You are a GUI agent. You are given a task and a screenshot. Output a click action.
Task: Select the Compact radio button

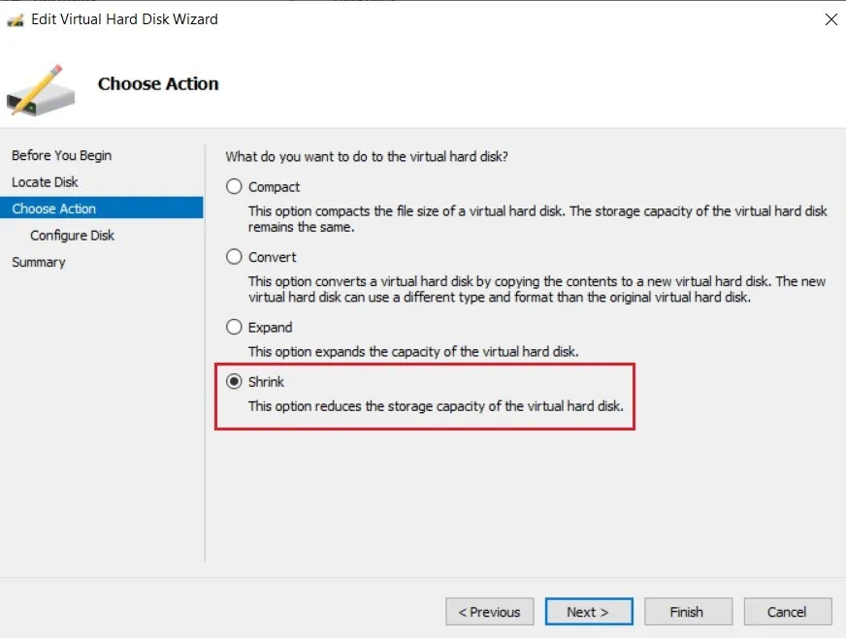tap(234, 187)
